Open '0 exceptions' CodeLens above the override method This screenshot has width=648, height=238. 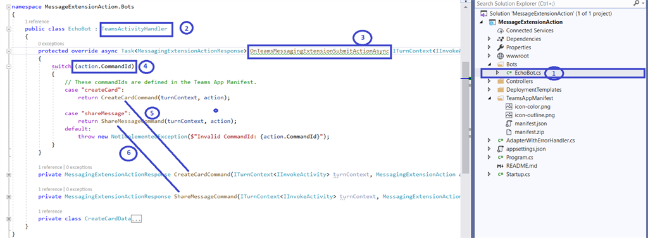51,44
